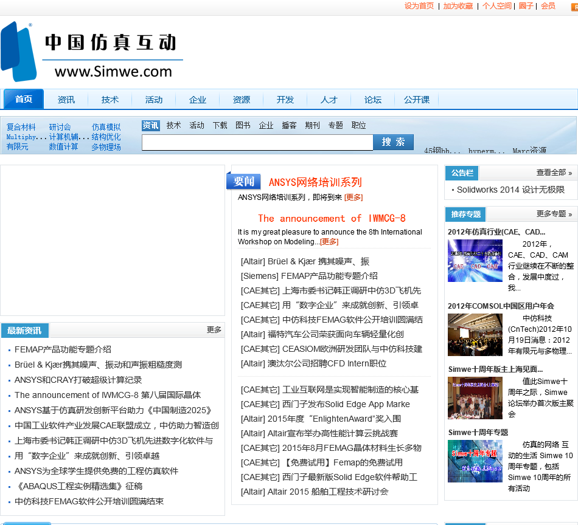The height and width of the screenshot is (525, 578).
Task: Click the Simwe blue logo icon
Action: coord(18,52)
